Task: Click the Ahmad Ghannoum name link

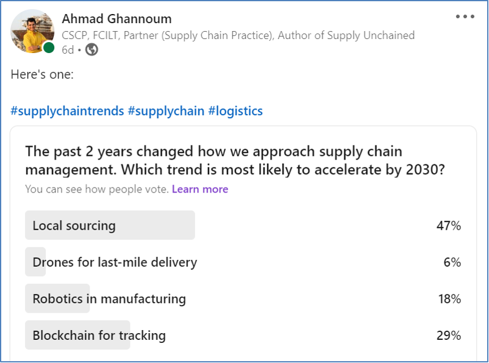Action: pyautogui.click(x=116, y=19)
